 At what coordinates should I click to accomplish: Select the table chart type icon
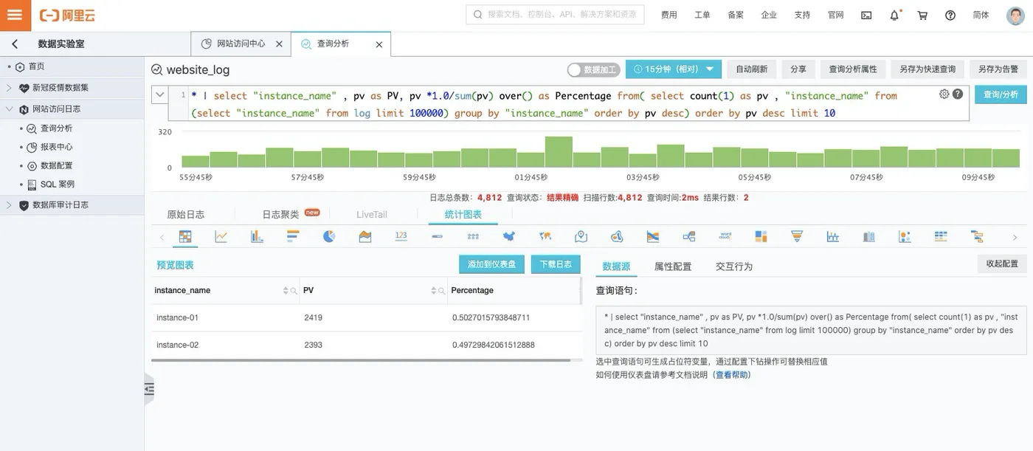[185, 236]
